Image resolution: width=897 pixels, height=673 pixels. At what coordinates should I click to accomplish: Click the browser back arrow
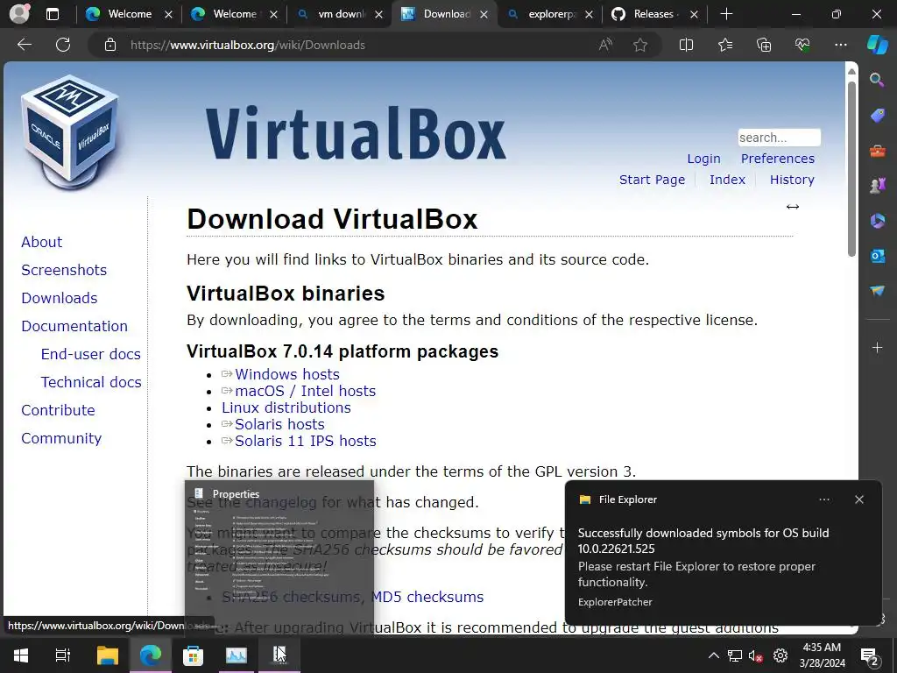25,45
